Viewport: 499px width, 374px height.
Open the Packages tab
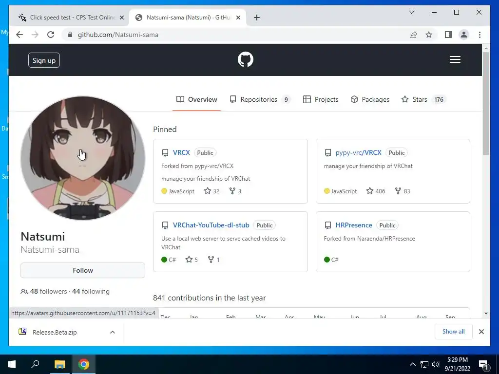click(x=370, y=99)
